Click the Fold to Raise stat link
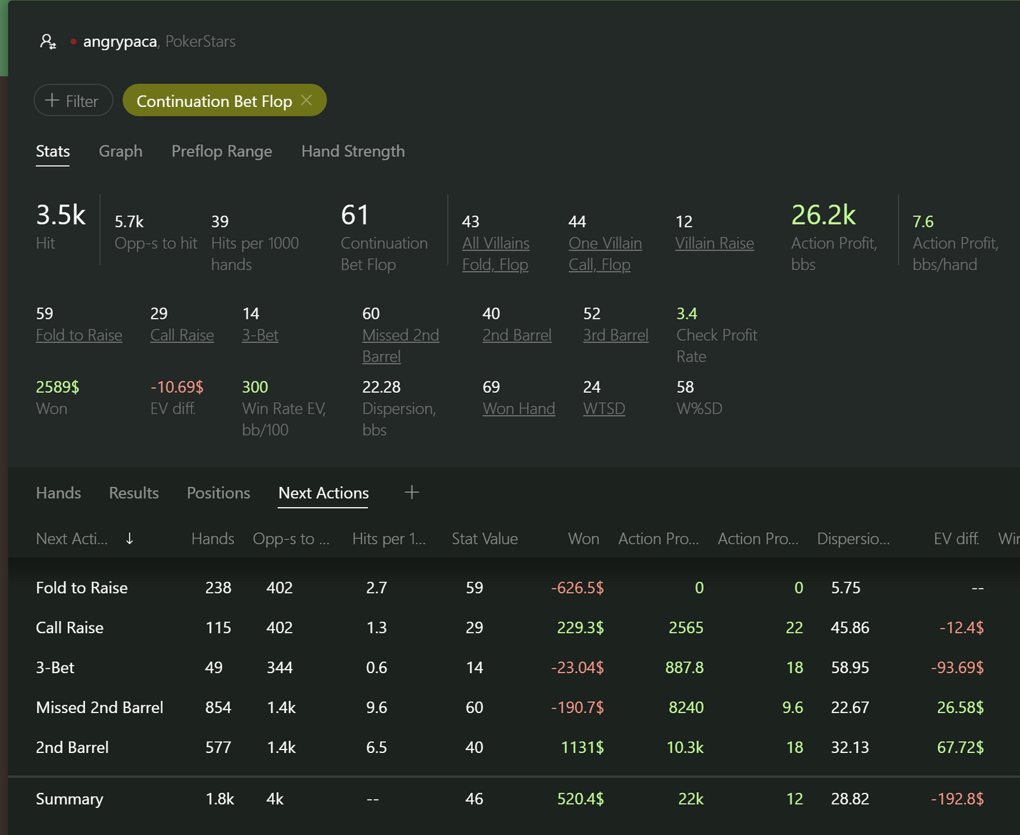Image resolution: width=1020 pixels, height=835 pixels. coord(79,335)
